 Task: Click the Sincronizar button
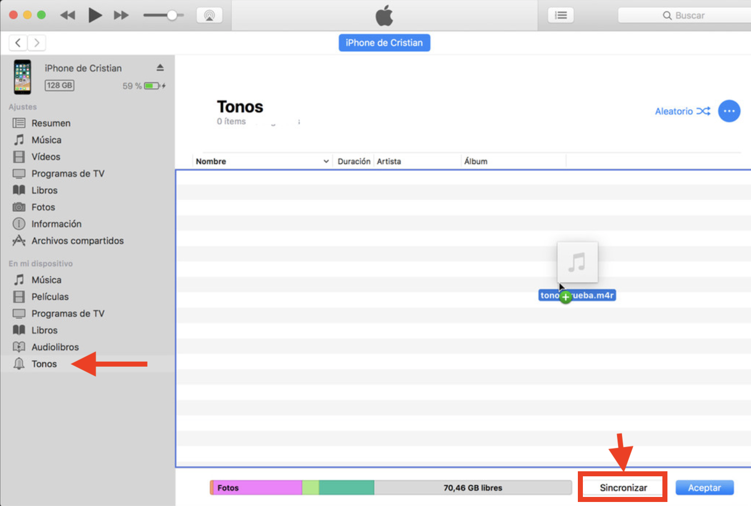(x=623, y=488)
